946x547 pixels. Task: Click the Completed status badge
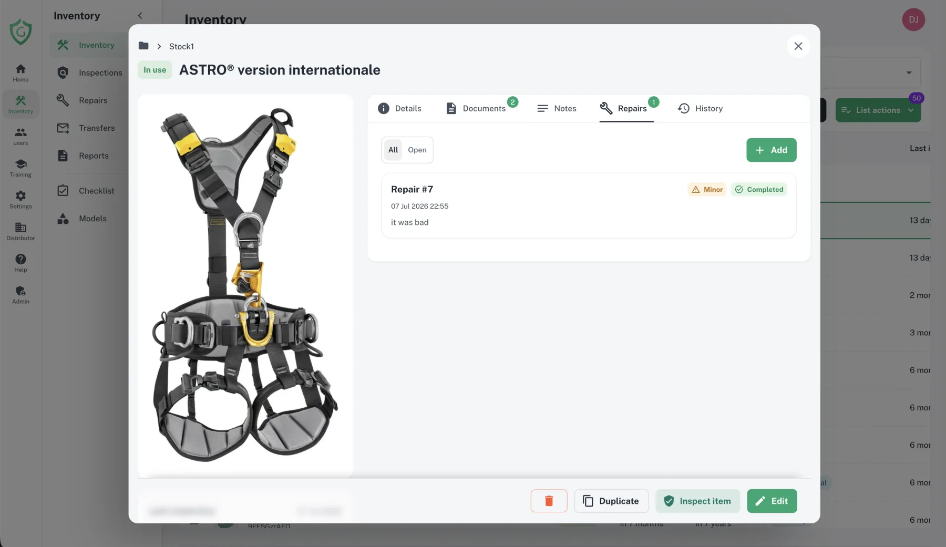(x=759, y=190)
